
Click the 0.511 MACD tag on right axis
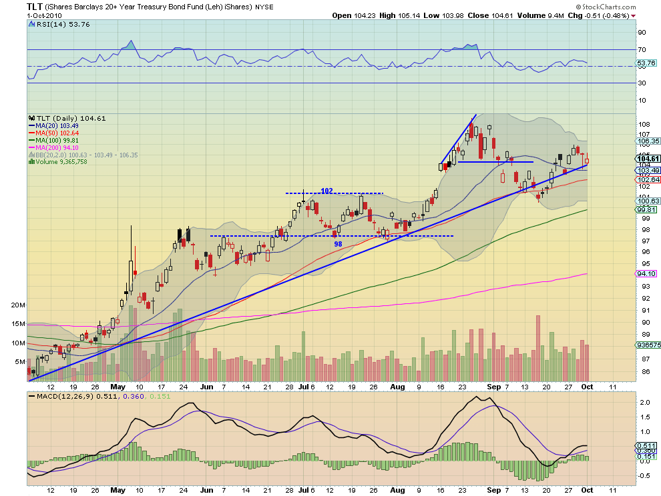point(646,445)
